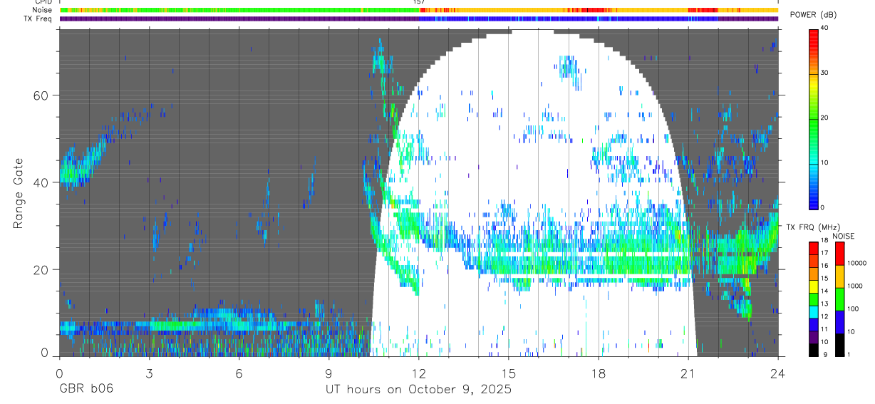The image size is (875, 404).
Task: Click the 18 tick on the UT hours axis
Action: click(599, 373)
